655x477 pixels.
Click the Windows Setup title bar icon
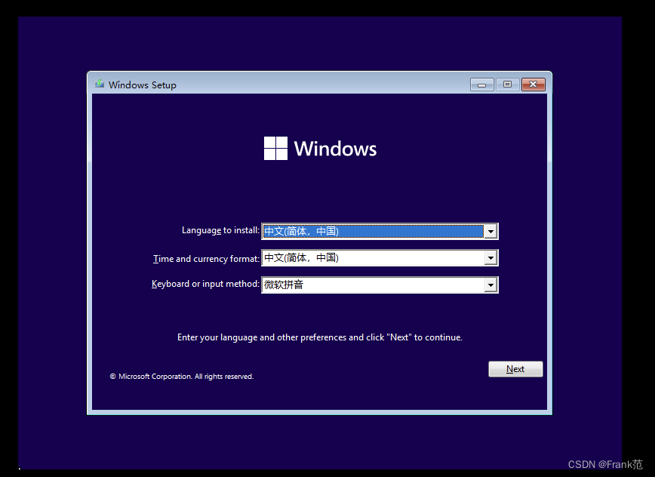(x=100, y=84)
